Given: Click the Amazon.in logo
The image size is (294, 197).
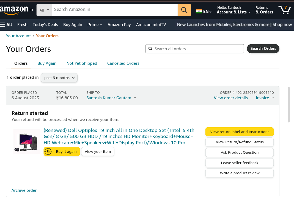Looking at the screenshot, I should pos(16,10).
